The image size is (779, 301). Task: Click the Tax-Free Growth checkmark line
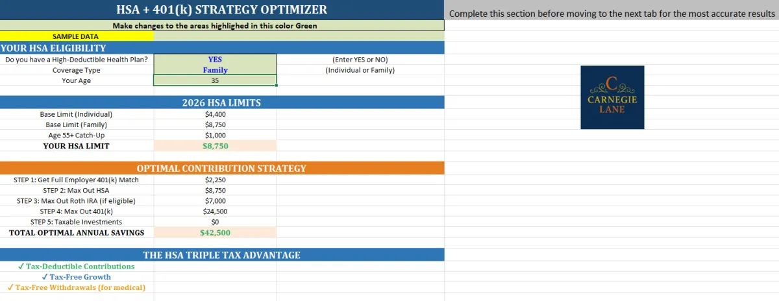coord(77,277)
